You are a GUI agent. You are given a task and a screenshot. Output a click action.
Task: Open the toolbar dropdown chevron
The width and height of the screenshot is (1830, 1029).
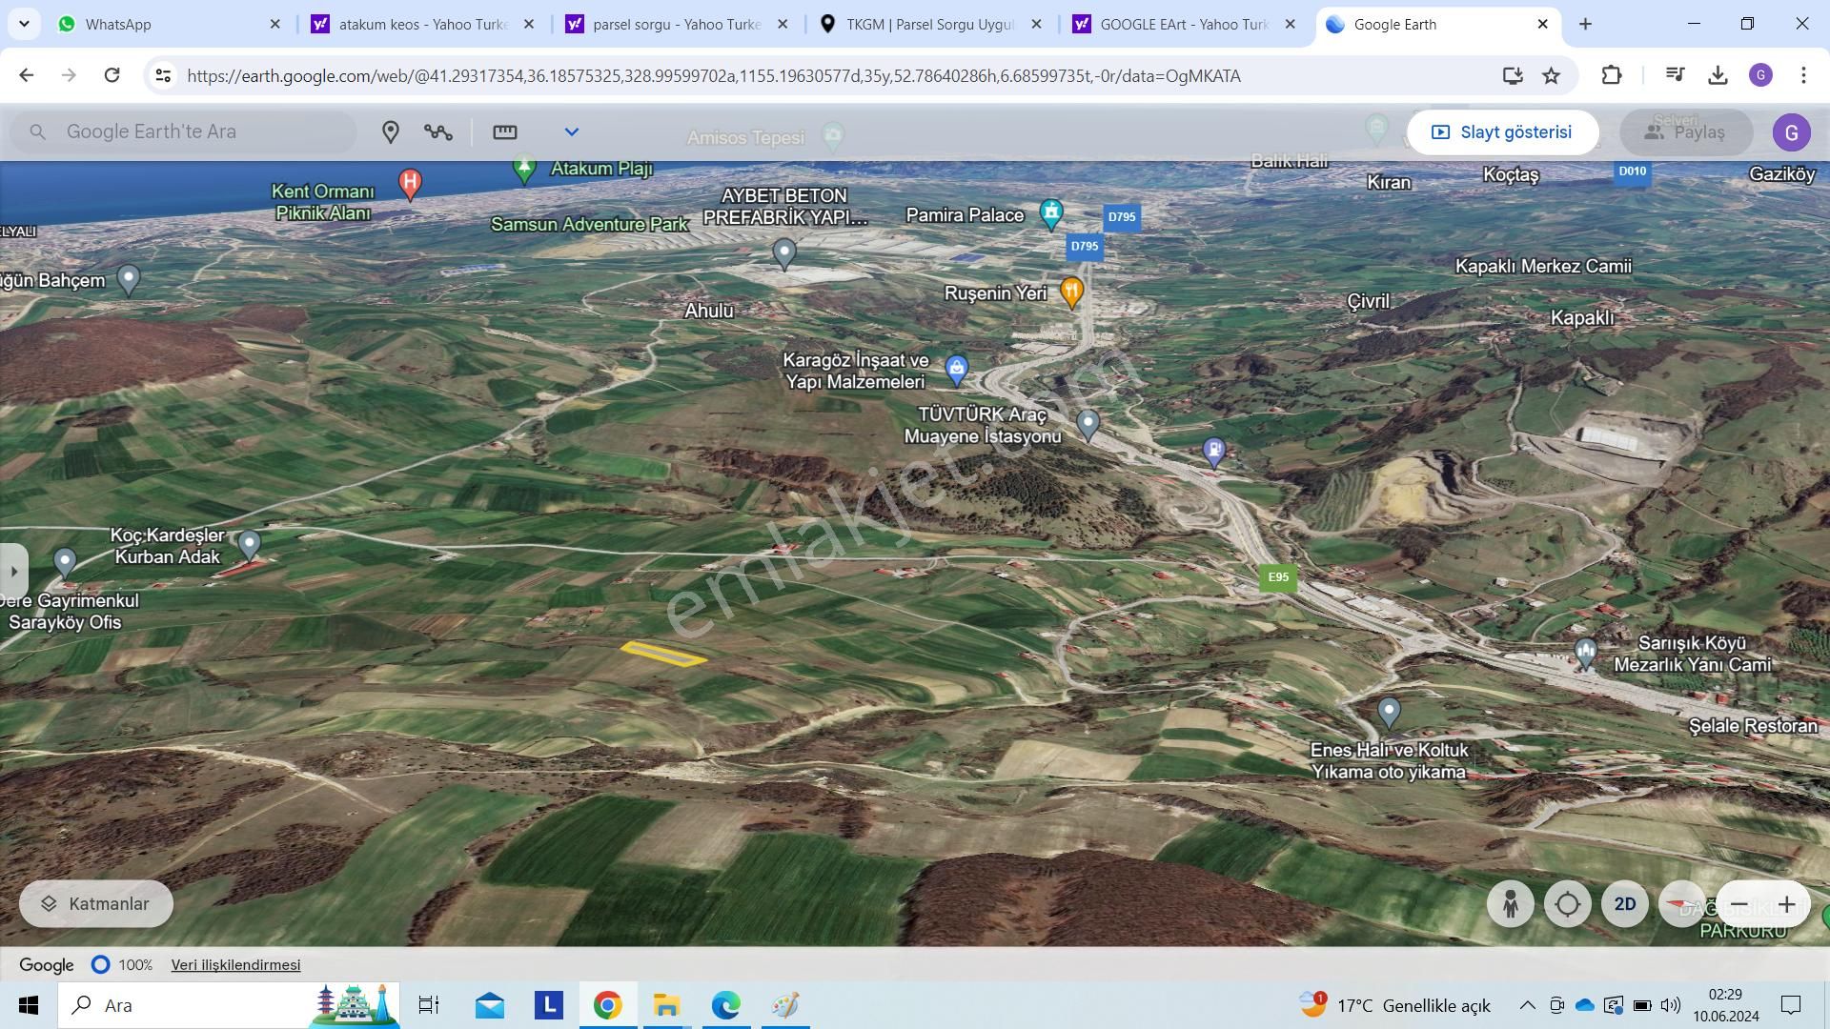pos(572,132)
